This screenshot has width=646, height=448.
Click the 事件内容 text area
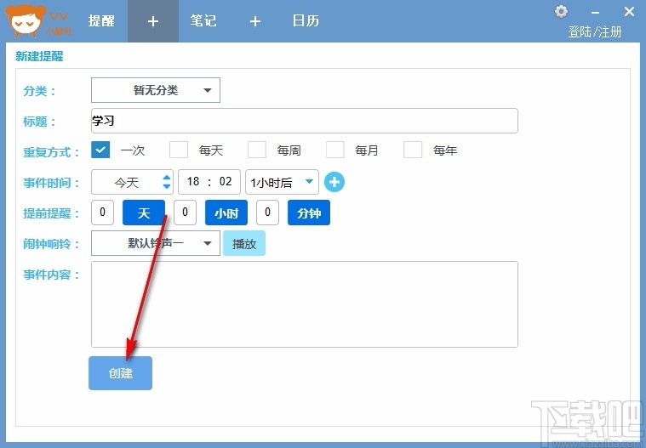pyautogui.click(x=305, y=304)
